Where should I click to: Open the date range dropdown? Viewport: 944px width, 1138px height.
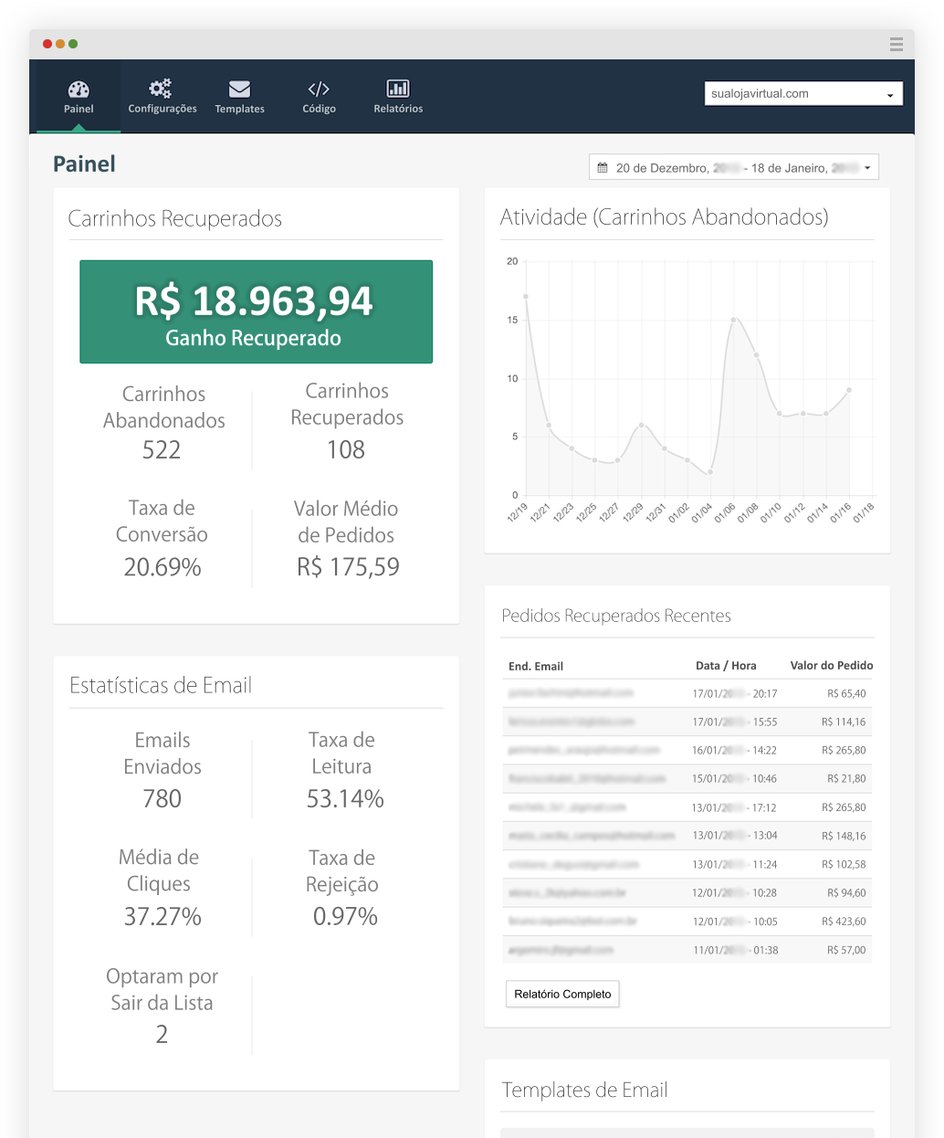pos(734,168)
